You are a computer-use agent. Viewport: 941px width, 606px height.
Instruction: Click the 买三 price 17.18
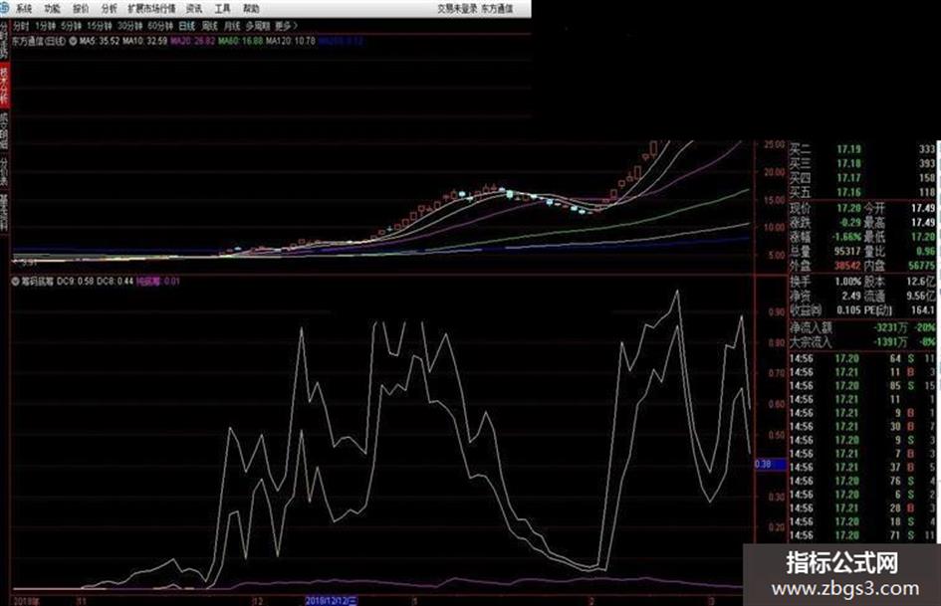(849, 163)
